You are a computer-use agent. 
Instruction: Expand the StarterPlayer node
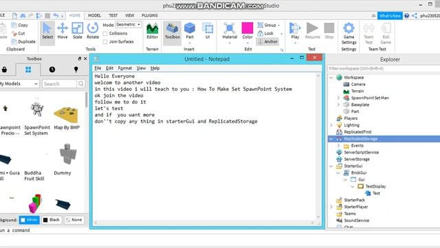pos(331,207)
